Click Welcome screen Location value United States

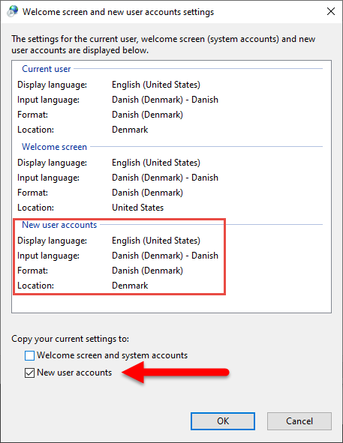pyautogui.click(x=138, y=208)
